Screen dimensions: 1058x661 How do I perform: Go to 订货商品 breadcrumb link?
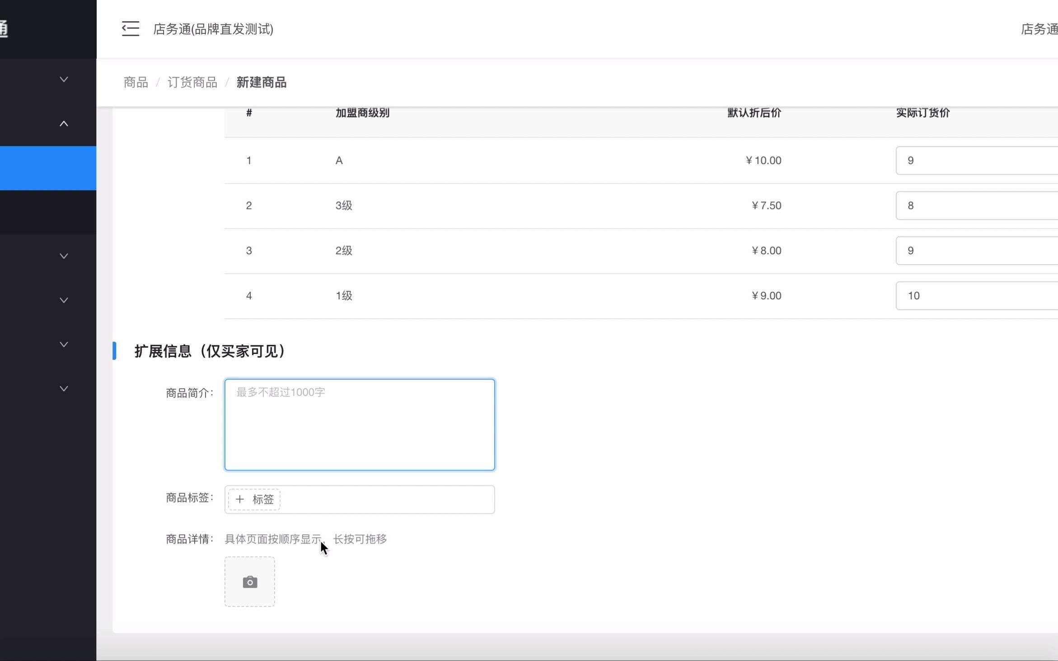(x=192, y=82)
